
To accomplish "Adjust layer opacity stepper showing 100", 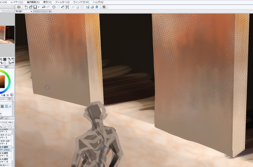I will tap(13, 122).
